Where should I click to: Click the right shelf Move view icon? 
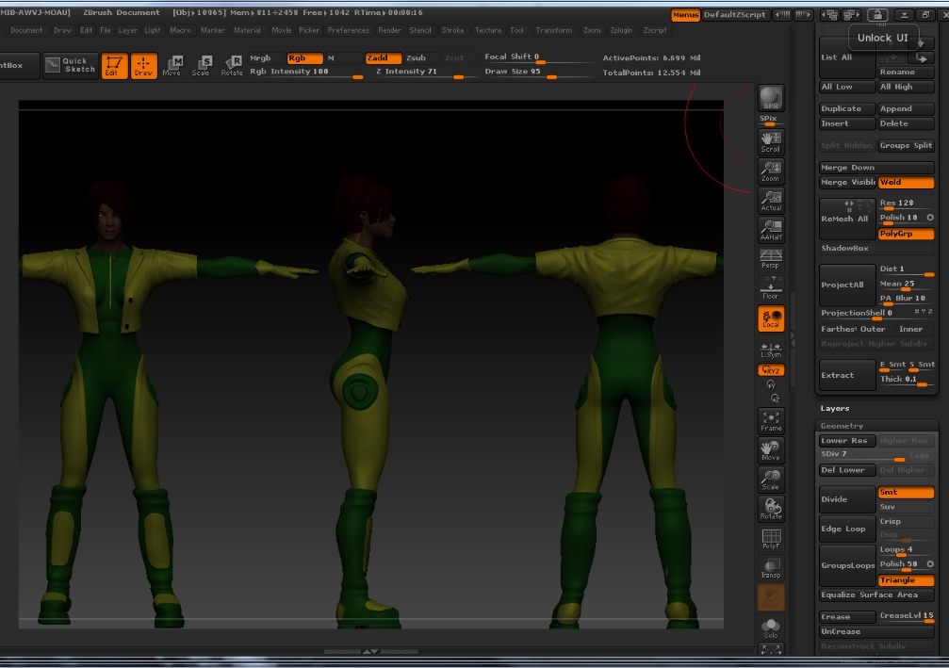tap(771, 450)
